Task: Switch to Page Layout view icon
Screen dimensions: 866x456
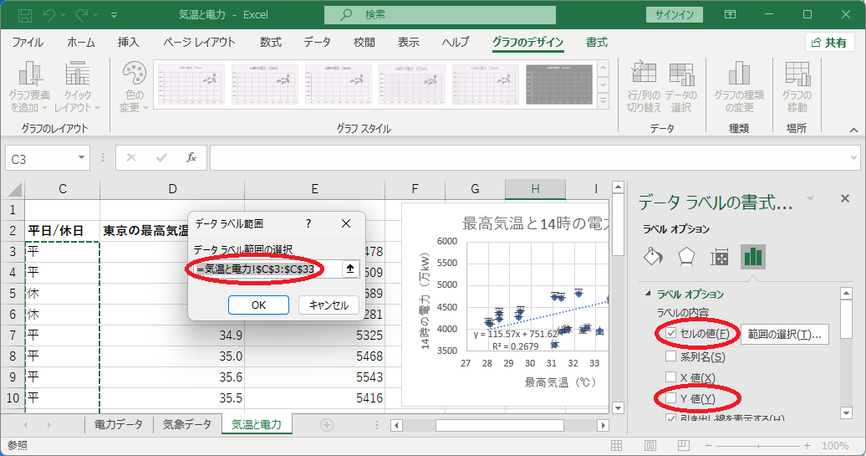Action: coord(650,445)
